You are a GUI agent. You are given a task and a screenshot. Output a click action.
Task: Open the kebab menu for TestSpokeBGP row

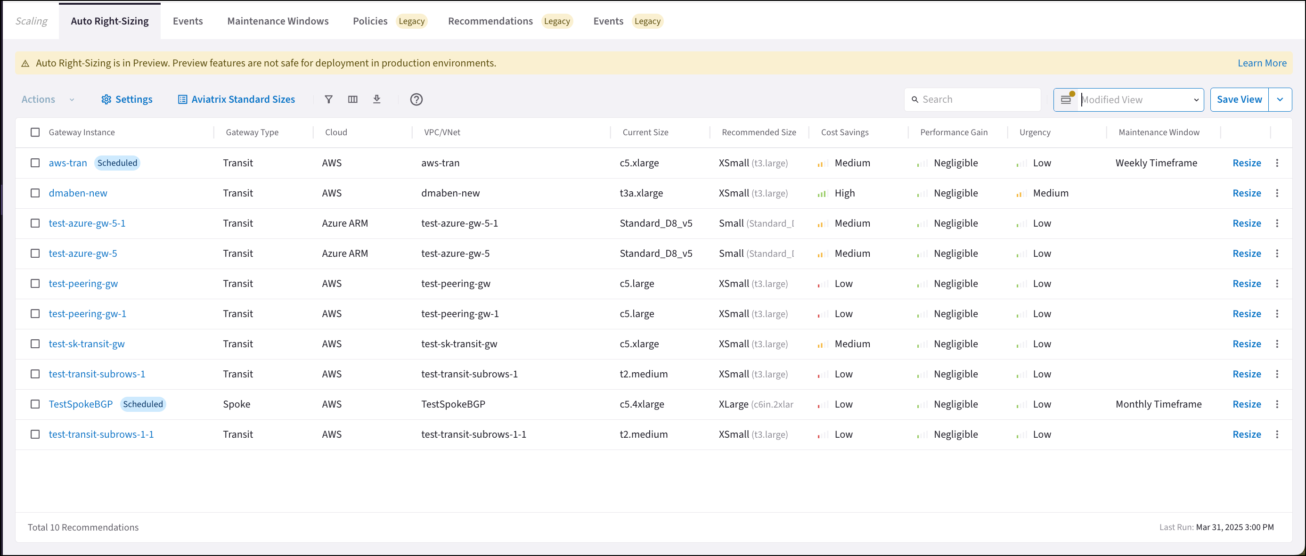[1277, 404]
